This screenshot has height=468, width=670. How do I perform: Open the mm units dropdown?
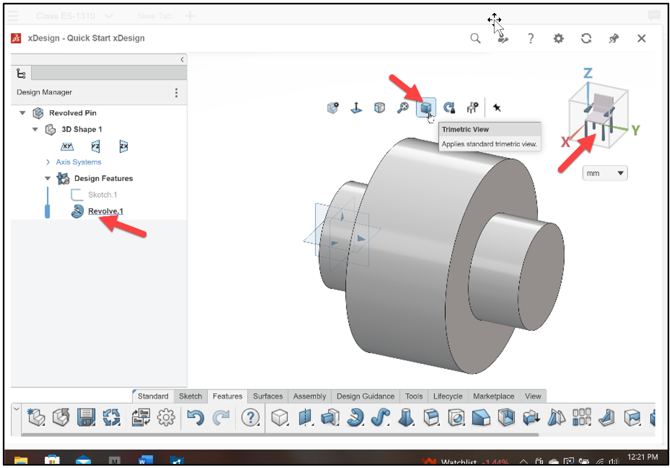[604, 173]
